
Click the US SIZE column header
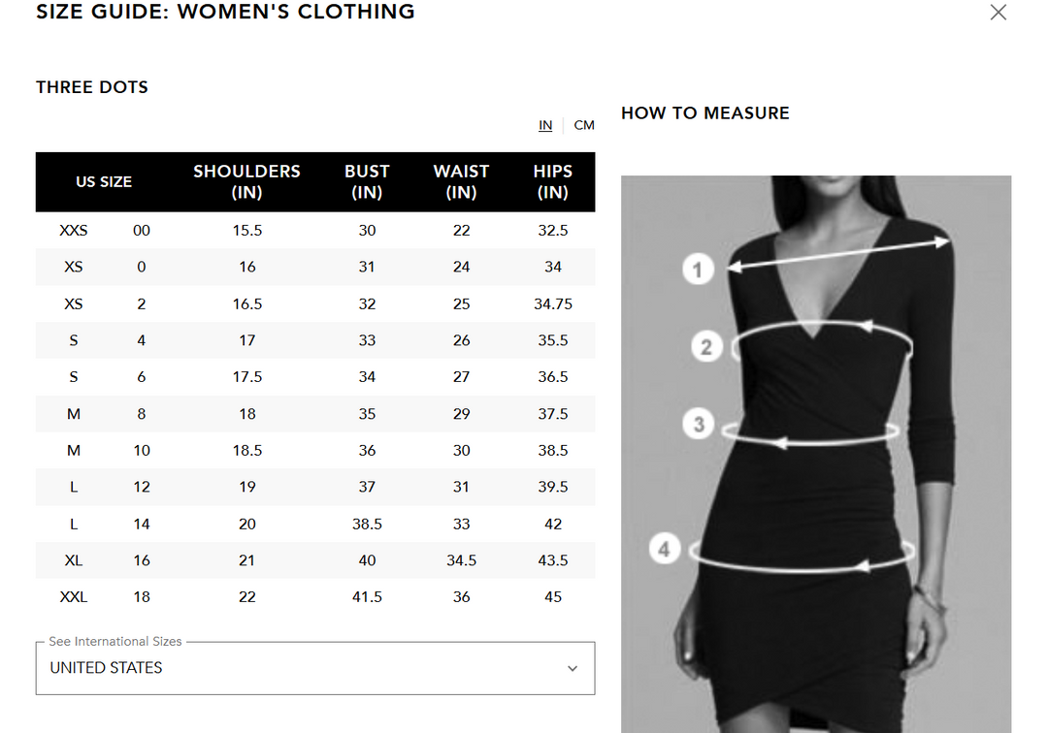104,181
